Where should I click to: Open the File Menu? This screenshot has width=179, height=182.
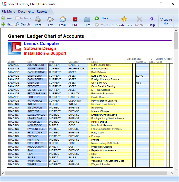8,12
